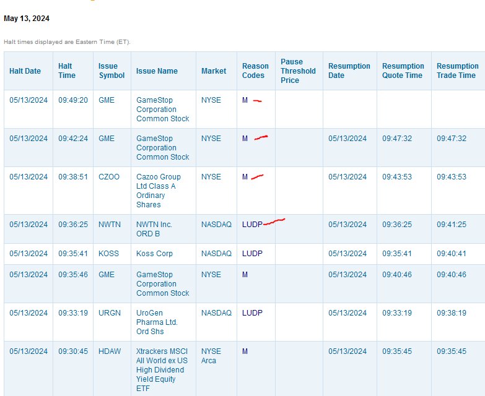Screen dimensions: 485x396
Task: Click resumption quote time 09:43:53
Action: (x=397, y=177)
